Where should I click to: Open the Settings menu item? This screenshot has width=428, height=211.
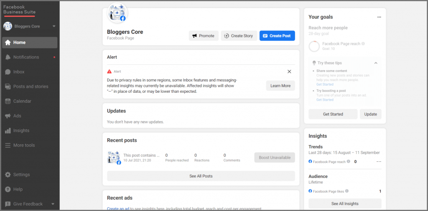pyautogui.click(x=30, y=175)
